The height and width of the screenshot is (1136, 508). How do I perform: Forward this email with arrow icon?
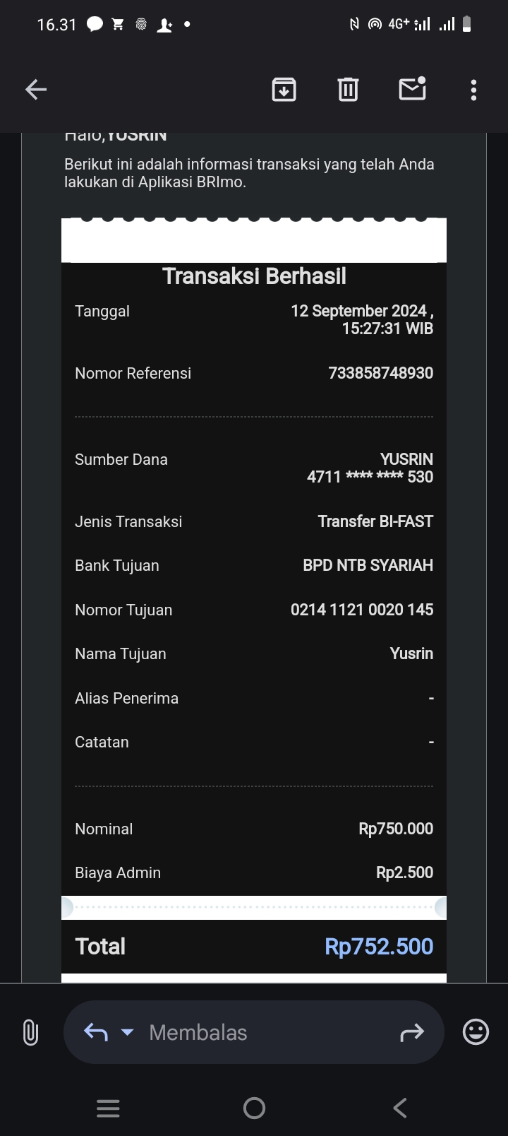click(411, 1032)
